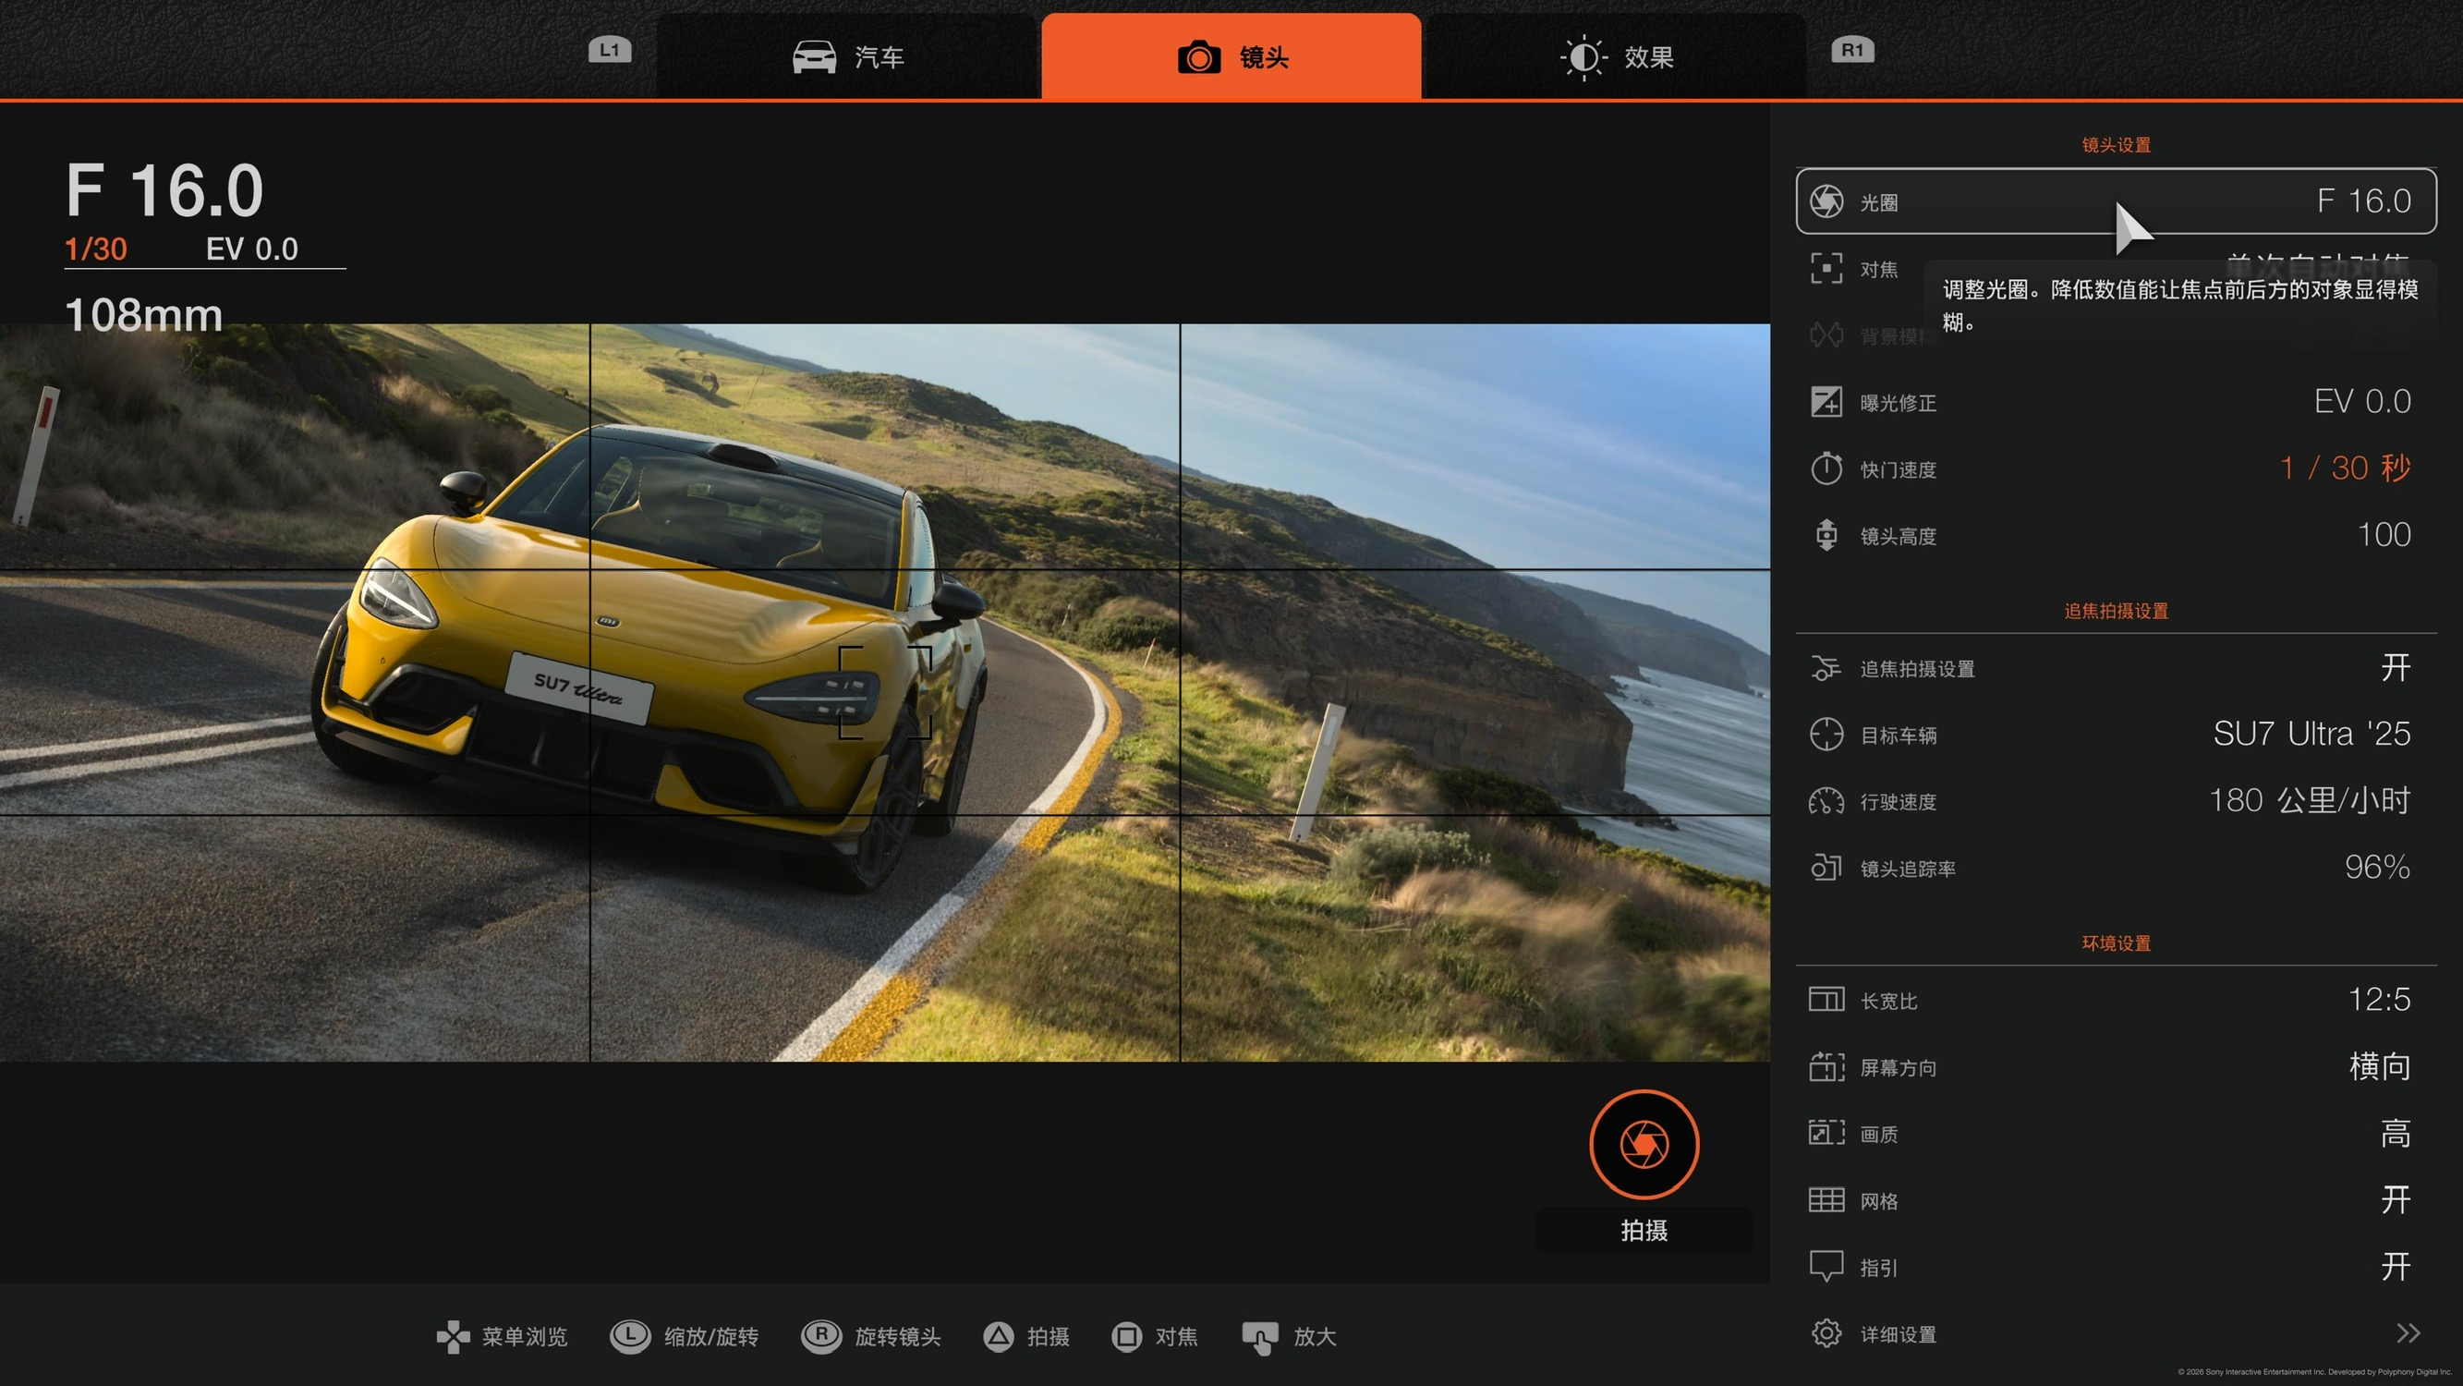Click the speedometer icon beside 行驶速度
This screenshot has width=2463, height=1386.
[x=1826, y=801]
